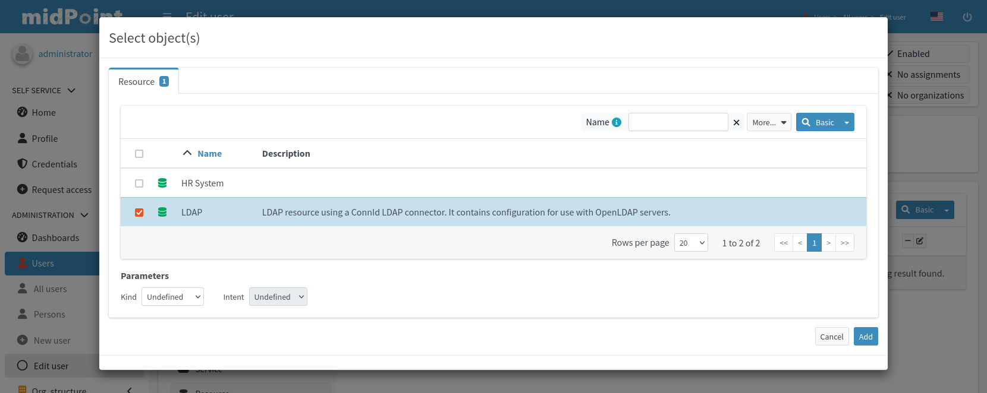Toggle the select-all checkbox in table header
Viewport: 987px width, 393px height.
click(139, 154)
